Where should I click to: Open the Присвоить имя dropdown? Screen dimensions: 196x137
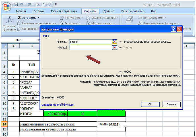(152, 18)
